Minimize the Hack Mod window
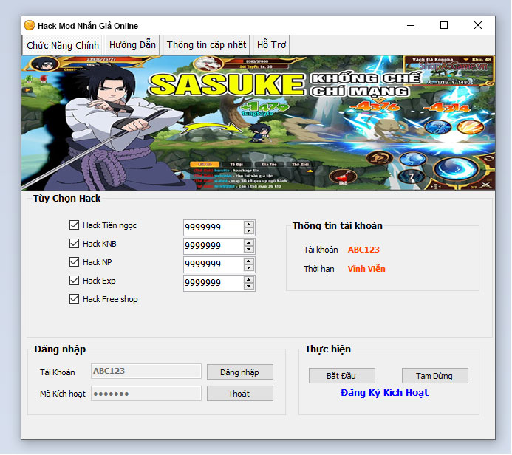Screen dimensions: 512x455 (x=411, y=25)
